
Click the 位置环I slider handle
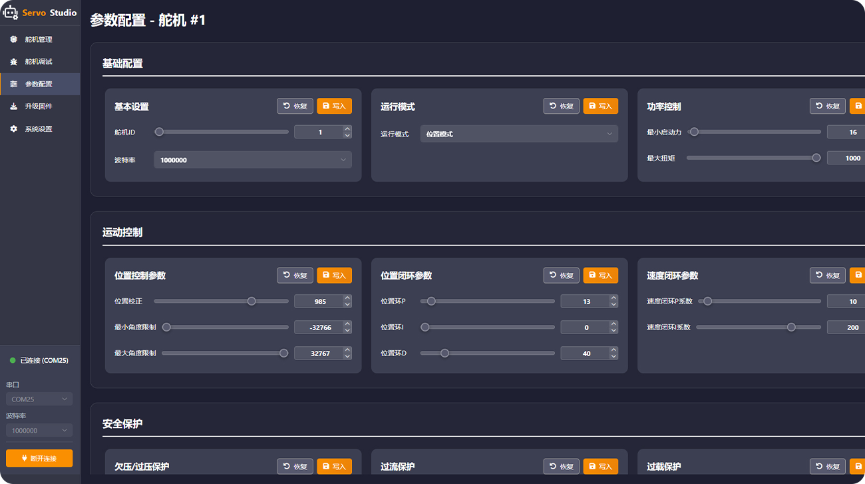(x=425, y=327)
